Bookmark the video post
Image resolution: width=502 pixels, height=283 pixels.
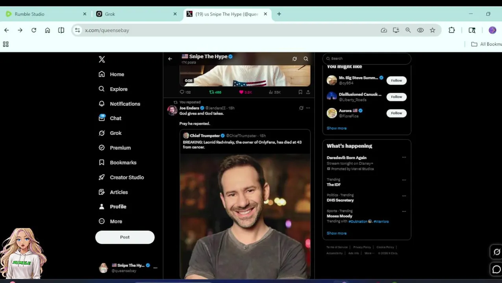click(x=300, y=92)
